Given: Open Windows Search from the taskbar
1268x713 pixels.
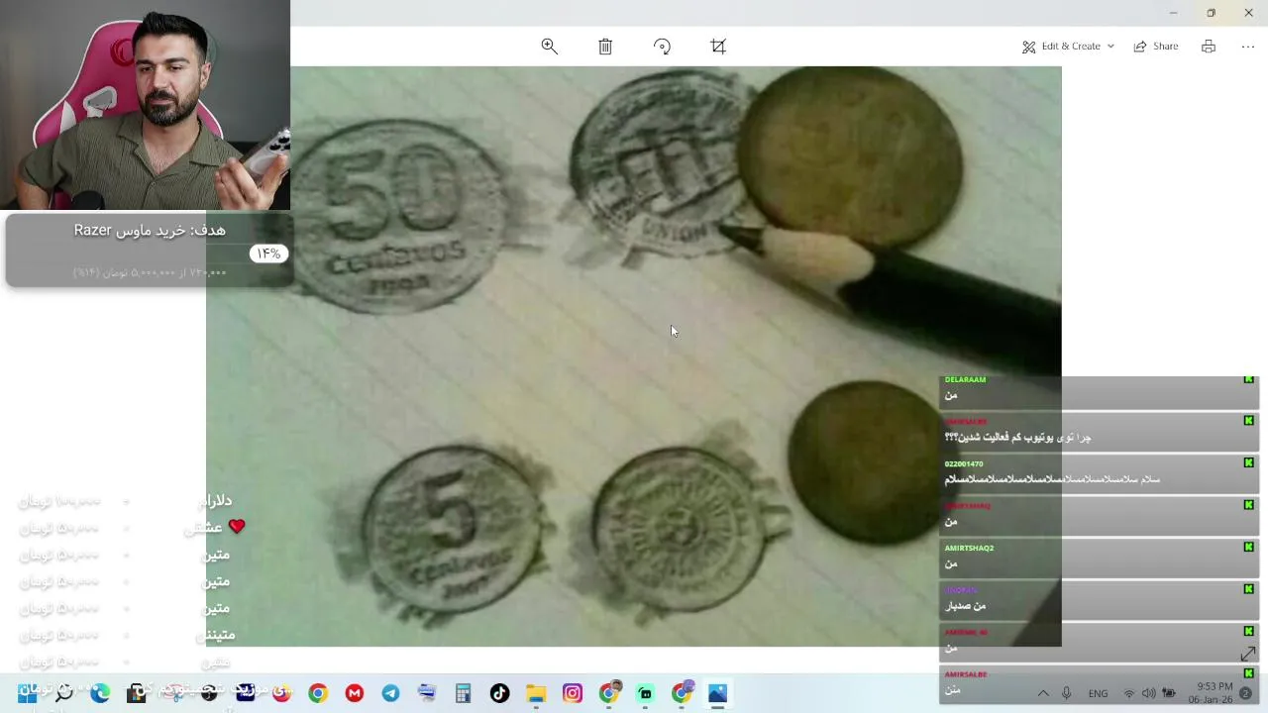Looking at the screenshot, I should (x=64, y=694).
